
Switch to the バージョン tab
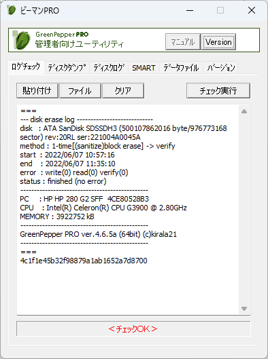pyautogui.click(x=221, y=68)
